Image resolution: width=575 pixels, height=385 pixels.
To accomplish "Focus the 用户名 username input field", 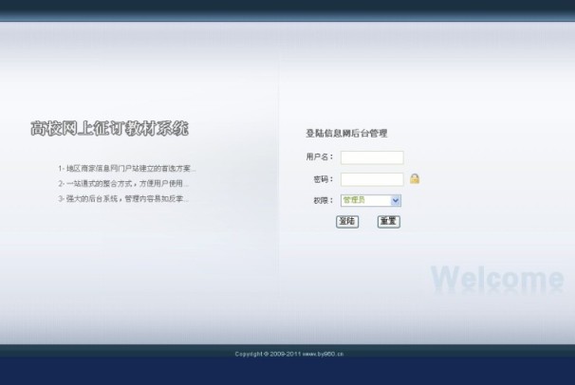I will tap(372, 157).
